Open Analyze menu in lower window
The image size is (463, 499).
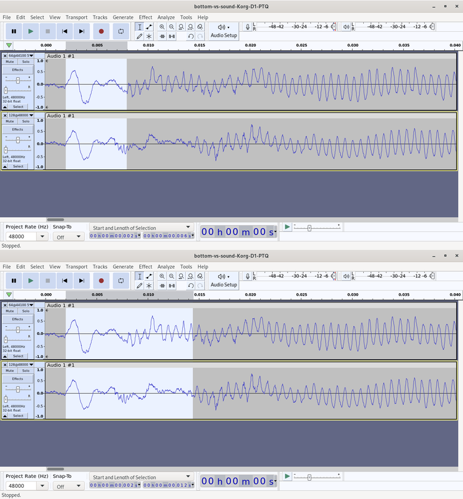[x=166, y=267]
